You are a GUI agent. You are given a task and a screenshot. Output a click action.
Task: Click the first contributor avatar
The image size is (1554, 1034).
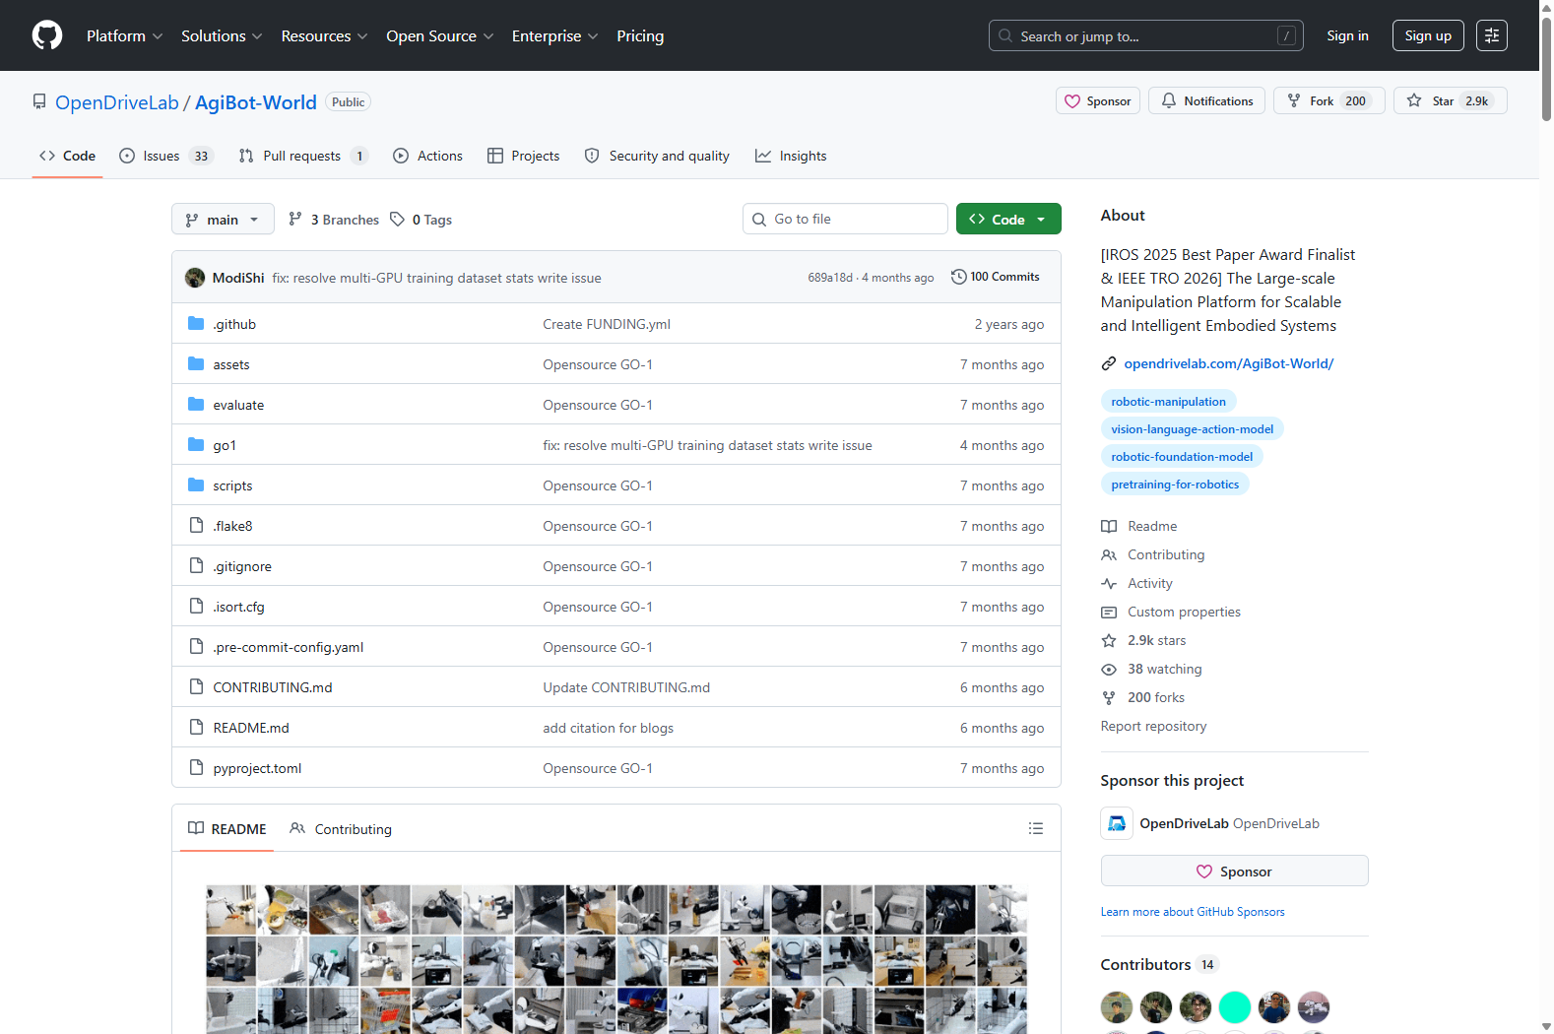1117,1007
